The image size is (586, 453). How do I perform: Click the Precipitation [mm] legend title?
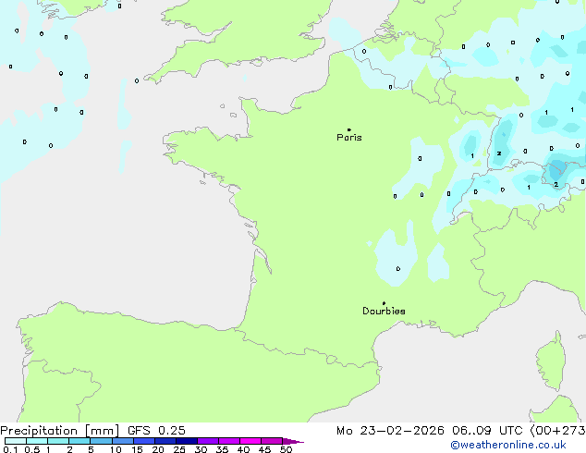coord(59,431)
